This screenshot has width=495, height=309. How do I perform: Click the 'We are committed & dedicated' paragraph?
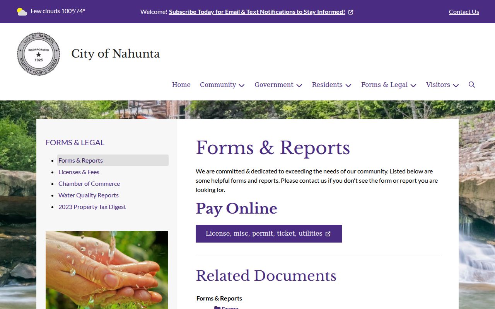point(317,180)
